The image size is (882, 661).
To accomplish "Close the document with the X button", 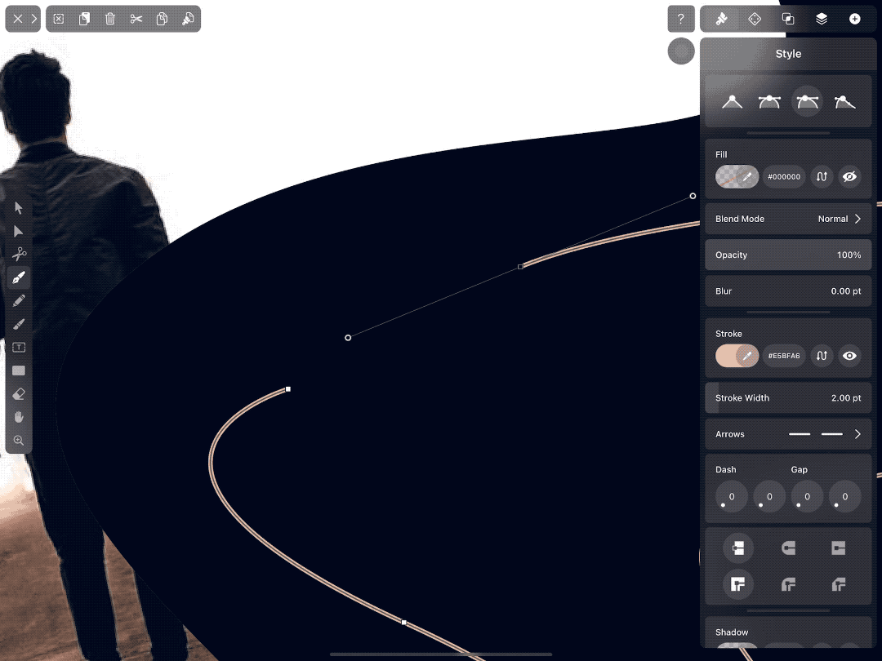I will point(17,19).
